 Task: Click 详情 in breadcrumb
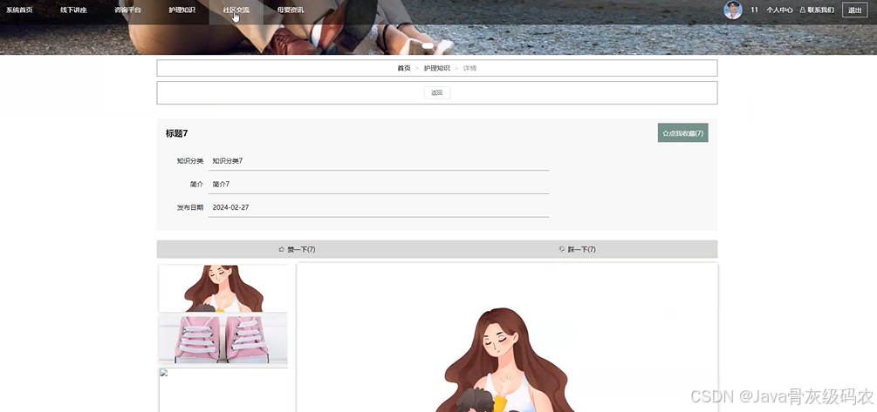click(x=469, y=68)
